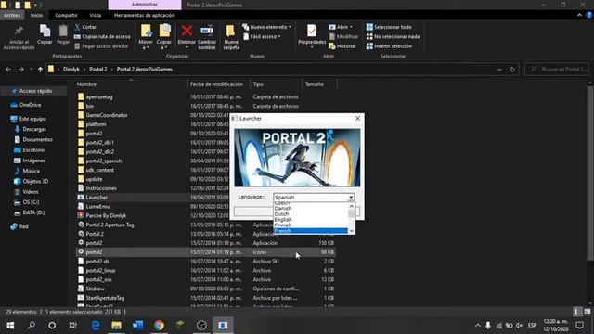Open Herramientas de aplicación tab
The width and height of the screenshot is (594, 334).
pos(145,15)
